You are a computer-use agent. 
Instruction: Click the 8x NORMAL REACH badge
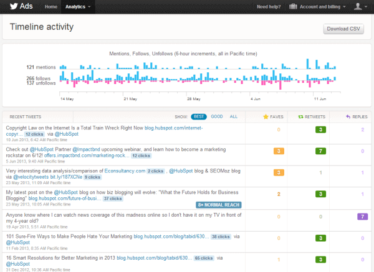click(x=219, y=204)
